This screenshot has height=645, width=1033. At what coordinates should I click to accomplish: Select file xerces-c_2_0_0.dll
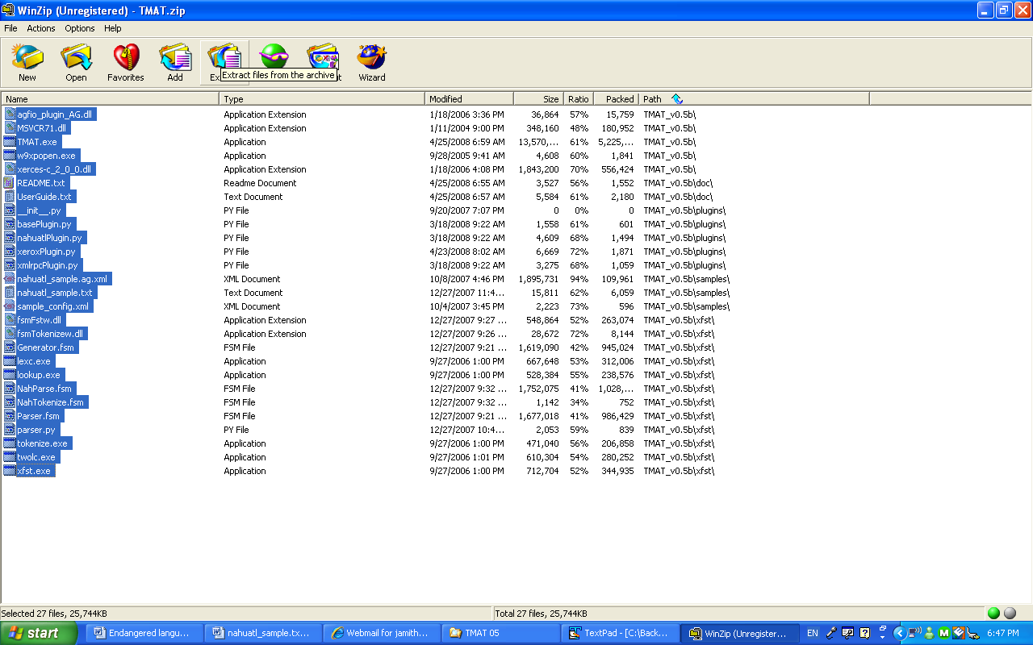pos(54,169)
